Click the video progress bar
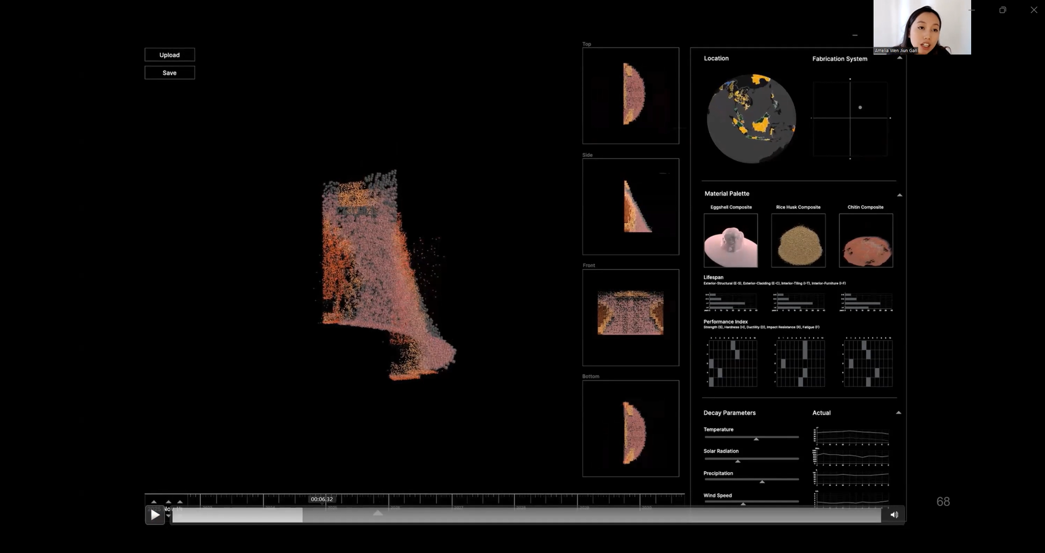The height and width of the screenshot is (553, 1045). coord(526,515)
